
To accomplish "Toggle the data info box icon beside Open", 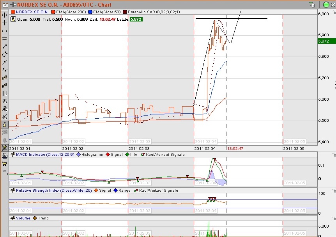I will (12, 18).
